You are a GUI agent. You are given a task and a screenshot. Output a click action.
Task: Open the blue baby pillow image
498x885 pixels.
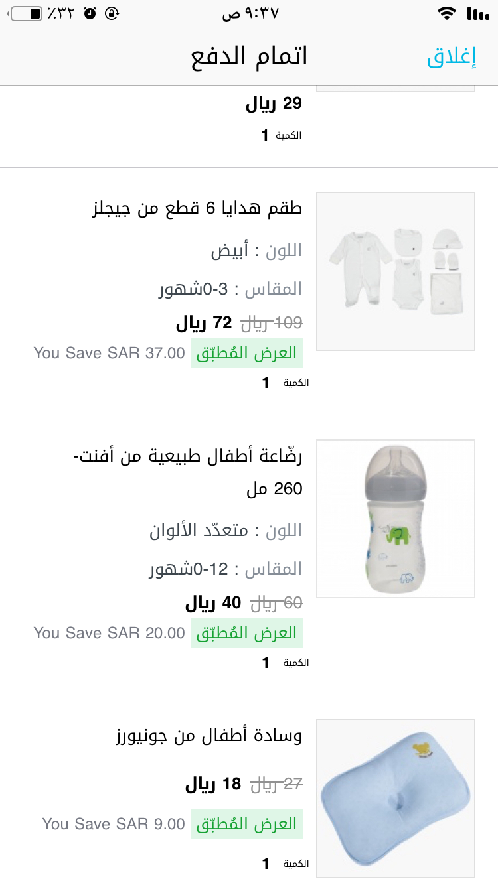(x=396, y=799)
